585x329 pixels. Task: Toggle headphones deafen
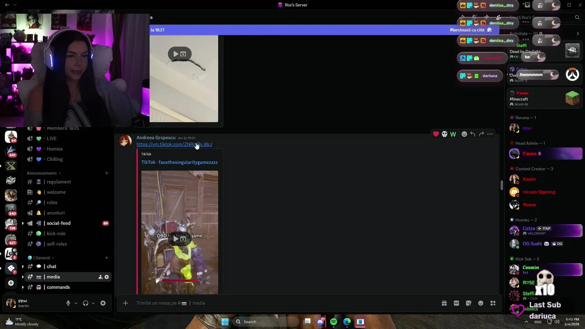click(x=85, y=303)
